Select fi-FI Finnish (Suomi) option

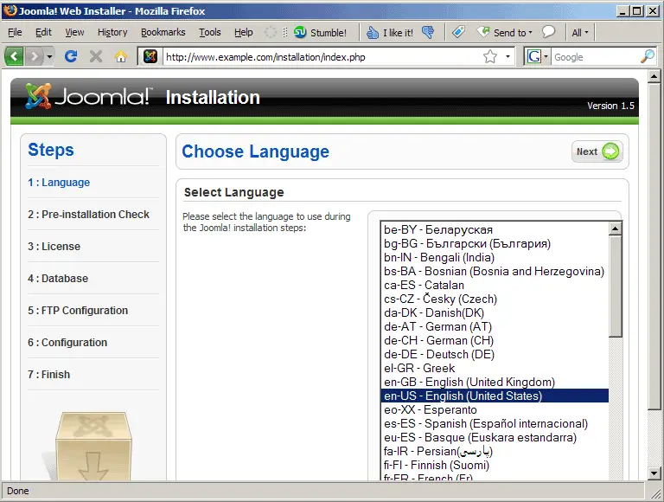click(495, 465)
